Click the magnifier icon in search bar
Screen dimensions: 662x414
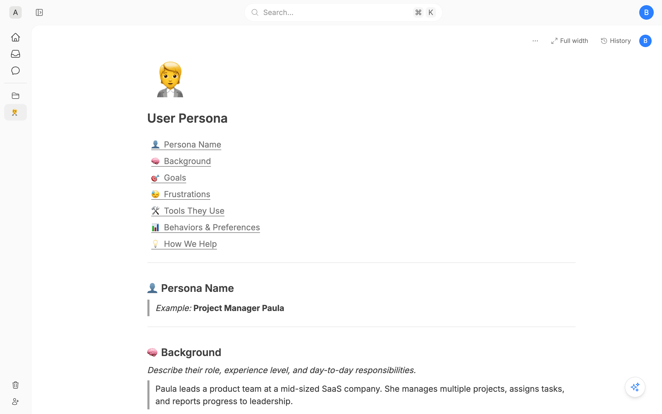(x=255, y=12)
